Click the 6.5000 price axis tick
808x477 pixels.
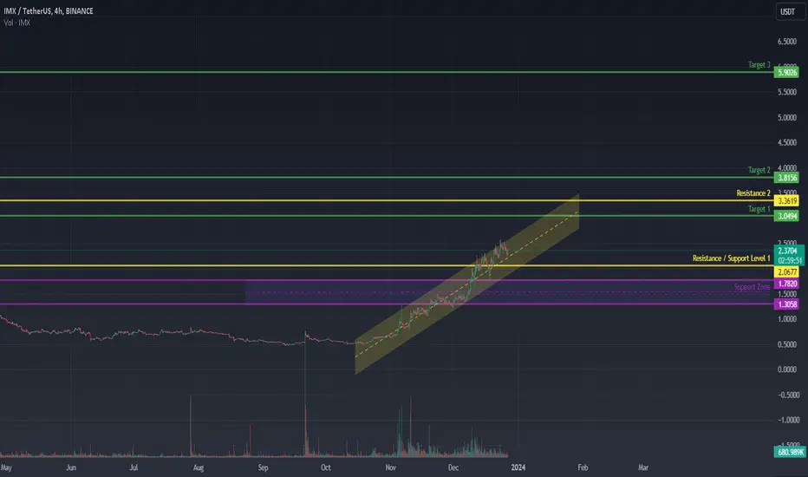[787, 42]
